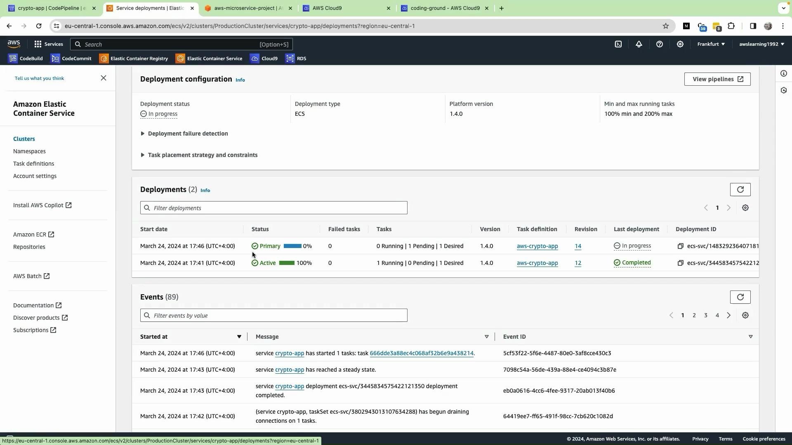792x445 pixels.
Task: Open the Chrome tab search dropdown arrow
Action: (x=783, y=8)
